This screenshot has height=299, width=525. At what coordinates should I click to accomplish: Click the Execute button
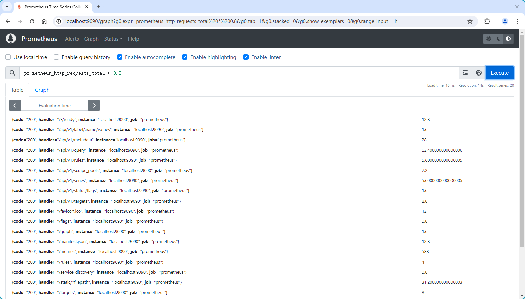coord(500,73)
